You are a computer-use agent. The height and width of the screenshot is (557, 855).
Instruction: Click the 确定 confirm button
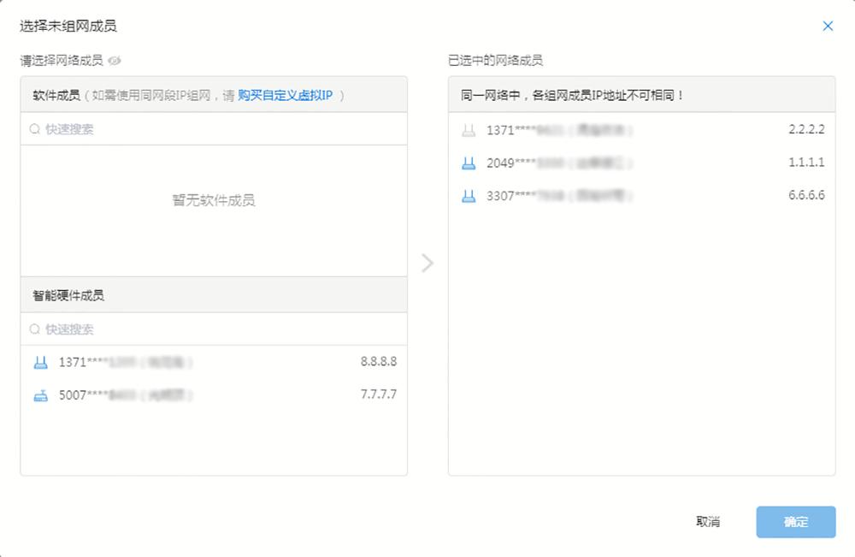pos(795,521)
